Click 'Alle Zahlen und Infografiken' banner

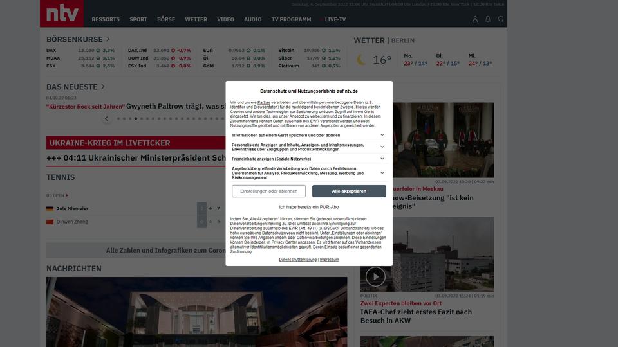tap(136, 250)
